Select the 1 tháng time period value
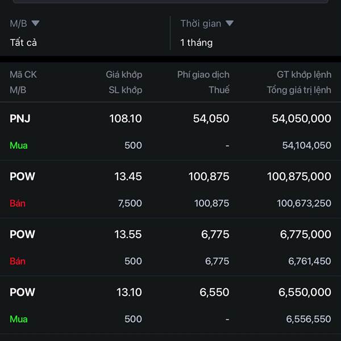Screen dimensions: 341x341 [197, 43]
